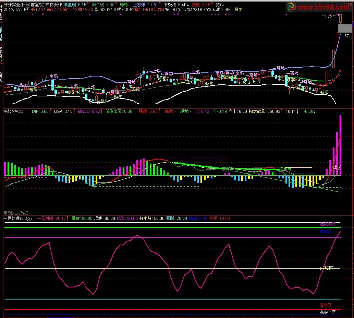
Task: Select the opening price 开12.21
Action: click(38, 10)
